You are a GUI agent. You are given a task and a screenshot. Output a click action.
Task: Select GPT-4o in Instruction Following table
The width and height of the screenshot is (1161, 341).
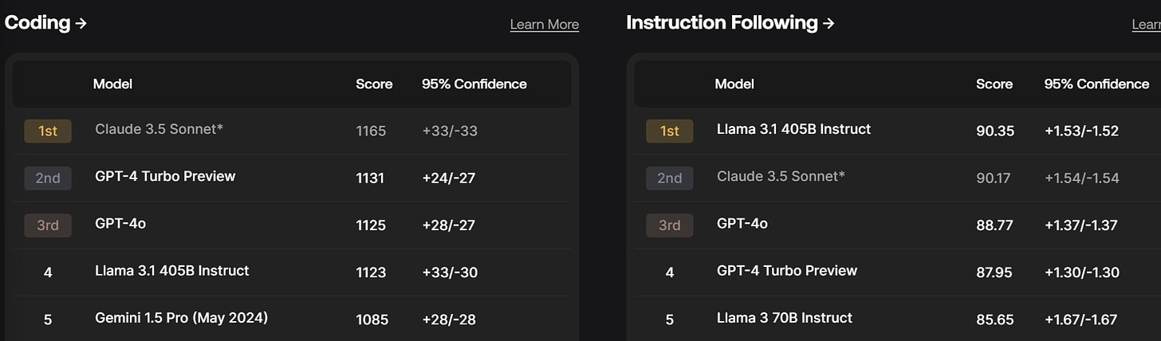click(x=742, y=224)
